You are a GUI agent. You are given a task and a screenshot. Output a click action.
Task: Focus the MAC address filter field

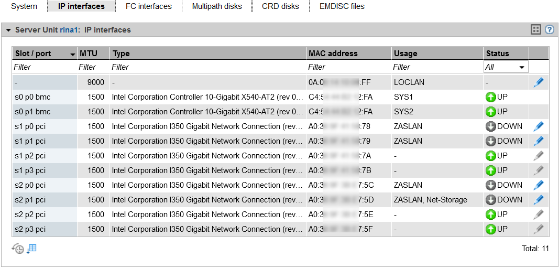tap(348, 67)
